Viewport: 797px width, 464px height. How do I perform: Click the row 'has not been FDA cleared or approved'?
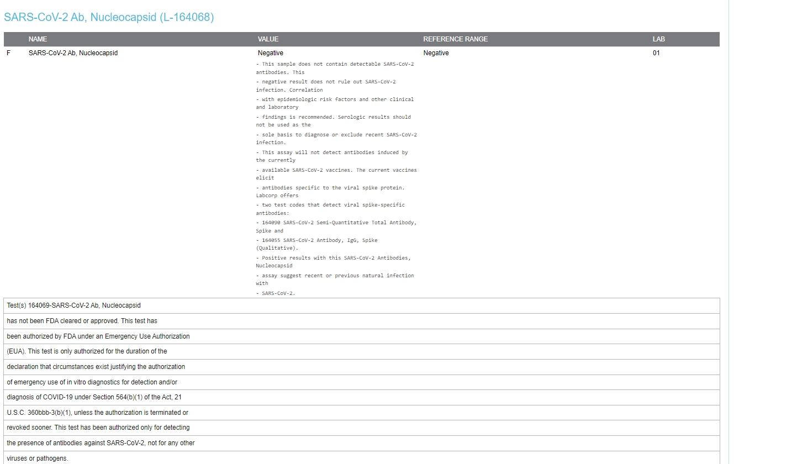pos(362,321)
